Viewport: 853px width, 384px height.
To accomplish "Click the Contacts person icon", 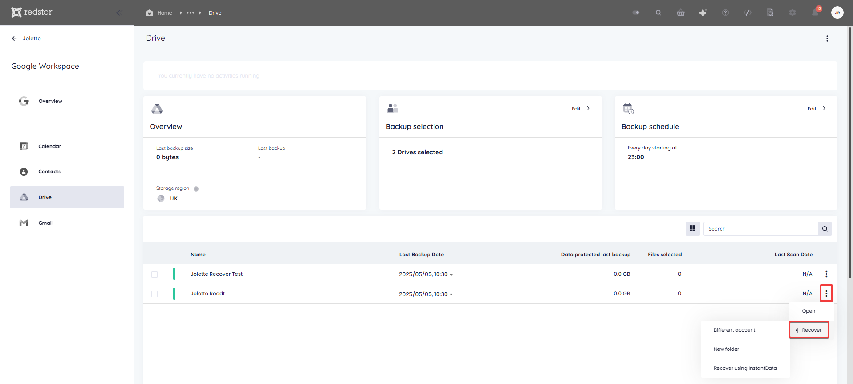I will [24, 172].
